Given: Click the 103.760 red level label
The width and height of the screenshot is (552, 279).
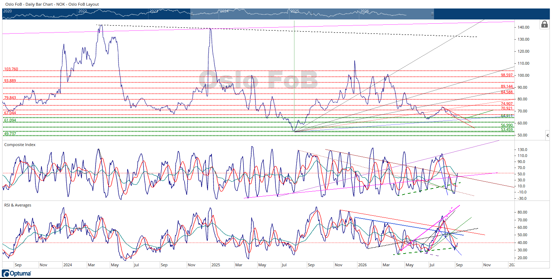Looking at the screenshot, I should pos(11,69).
